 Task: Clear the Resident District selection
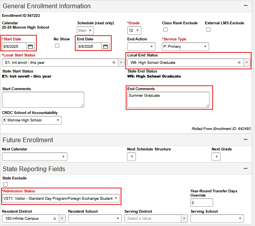(55, 219)
